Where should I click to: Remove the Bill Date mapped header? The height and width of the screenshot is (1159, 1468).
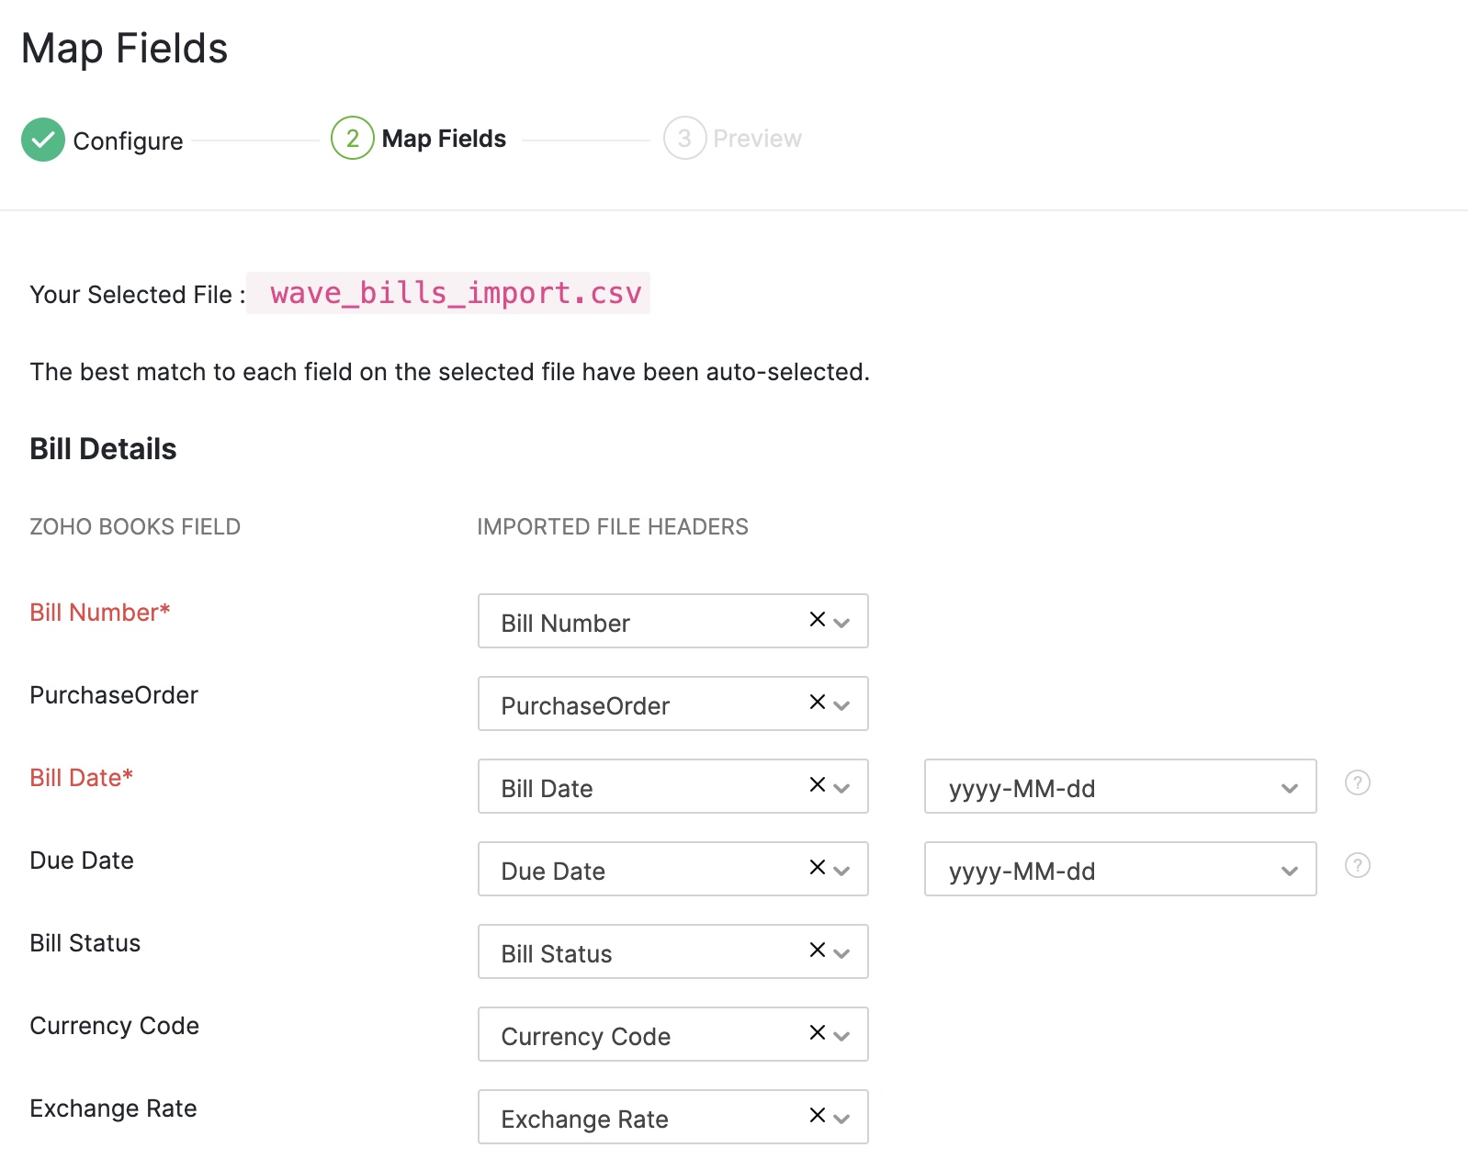click(817, 785)
